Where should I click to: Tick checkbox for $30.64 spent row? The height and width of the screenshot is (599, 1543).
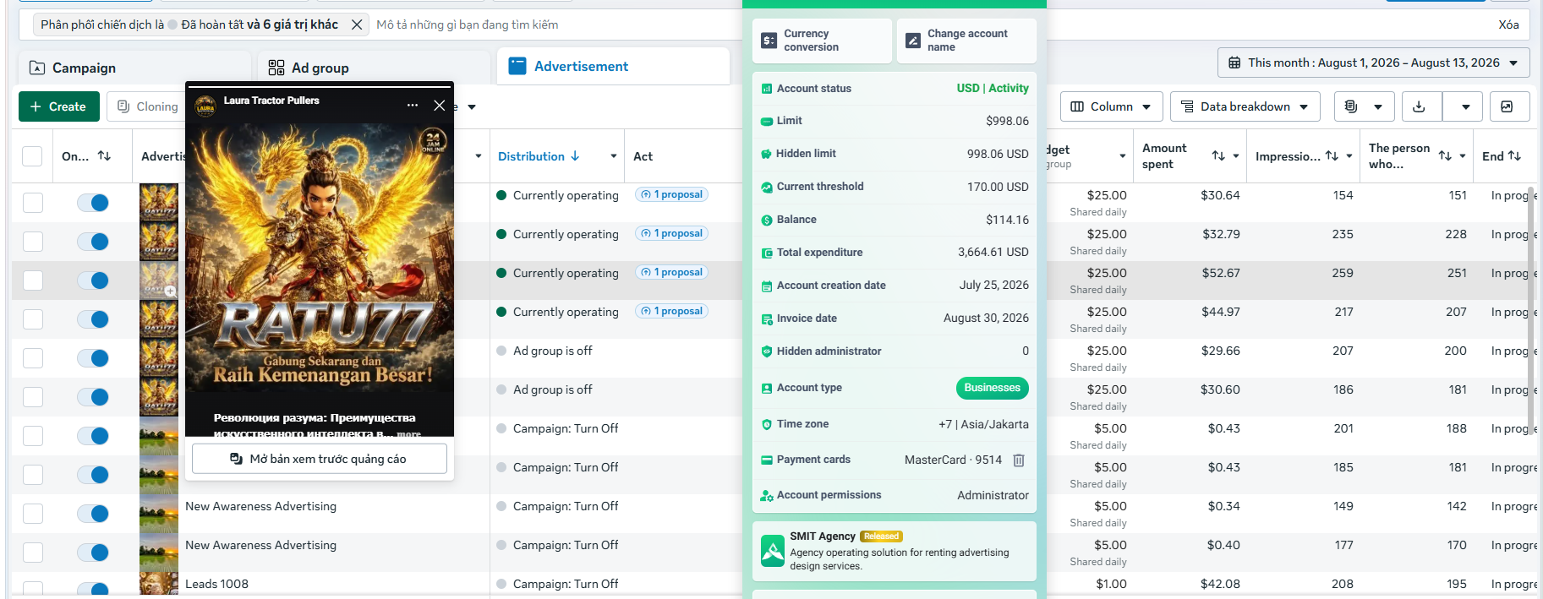click(x=33, y=203)
